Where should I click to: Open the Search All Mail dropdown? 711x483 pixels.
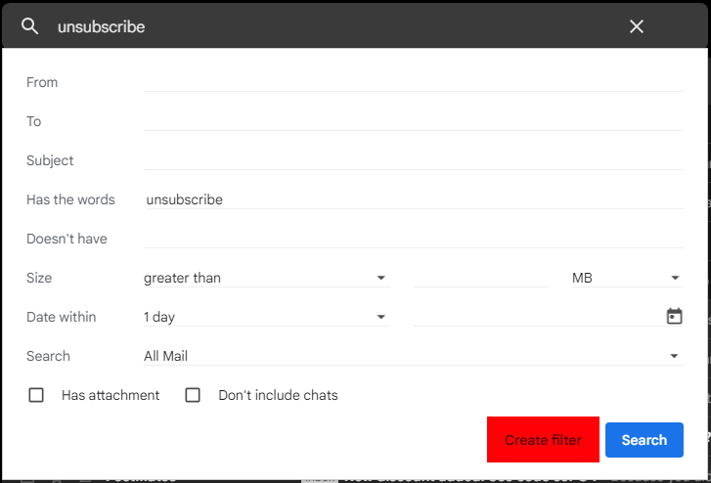pyautogui.click(x=412, y=356)
